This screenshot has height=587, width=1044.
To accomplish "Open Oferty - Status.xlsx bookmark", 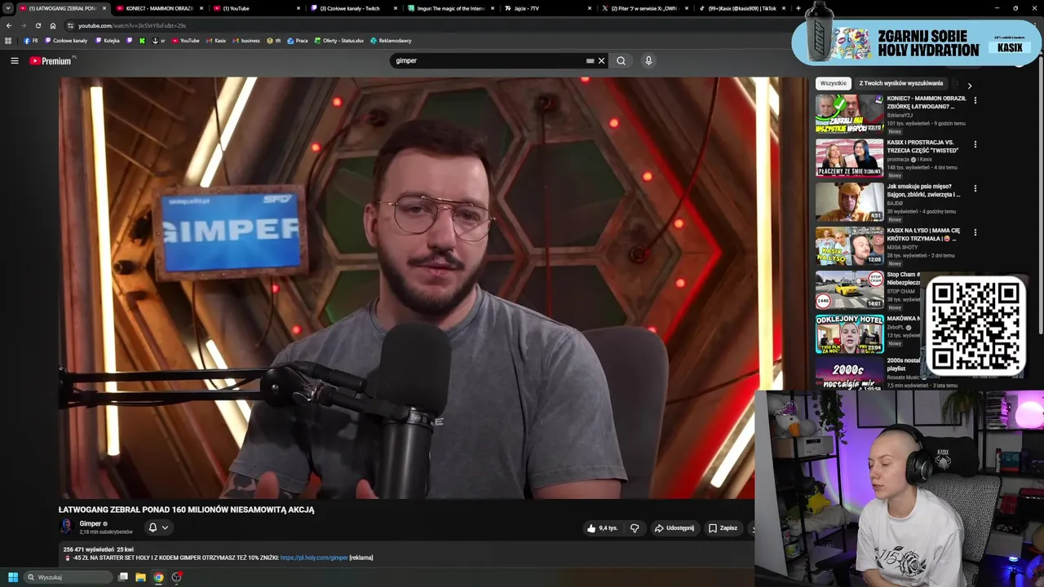I will (339, 40).
